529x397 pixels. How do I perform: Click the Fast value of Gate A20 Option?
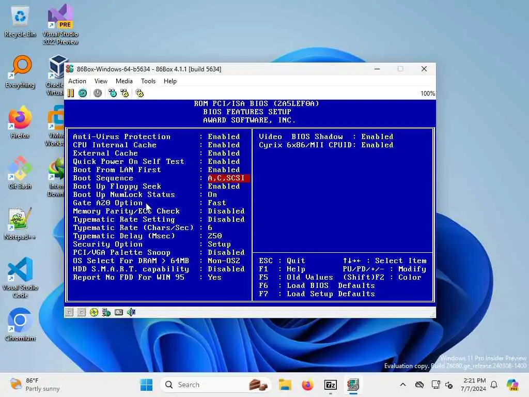point(217,203)
